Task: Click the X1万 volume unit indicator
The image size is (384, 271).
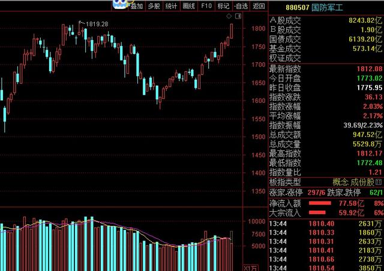Action: coord(250,268)
